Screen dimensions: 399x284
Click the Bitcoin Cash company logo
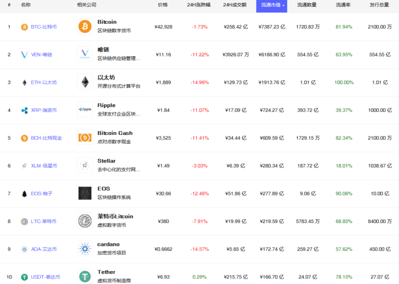(85, 137)
